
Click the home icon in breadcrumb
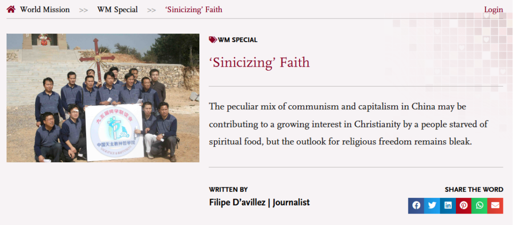pyautogui.click(x=11, y=10)
